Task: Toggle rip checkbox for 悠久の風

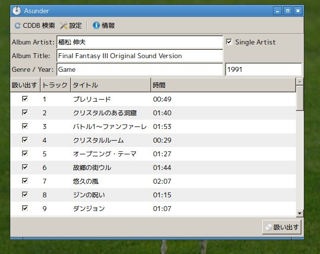Action: point(25,181)
